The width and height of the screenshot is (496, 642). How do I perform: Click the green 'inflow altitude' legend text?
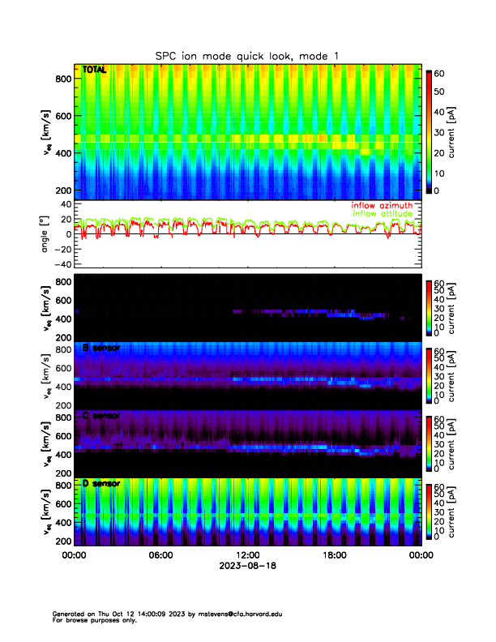(383, 214)
